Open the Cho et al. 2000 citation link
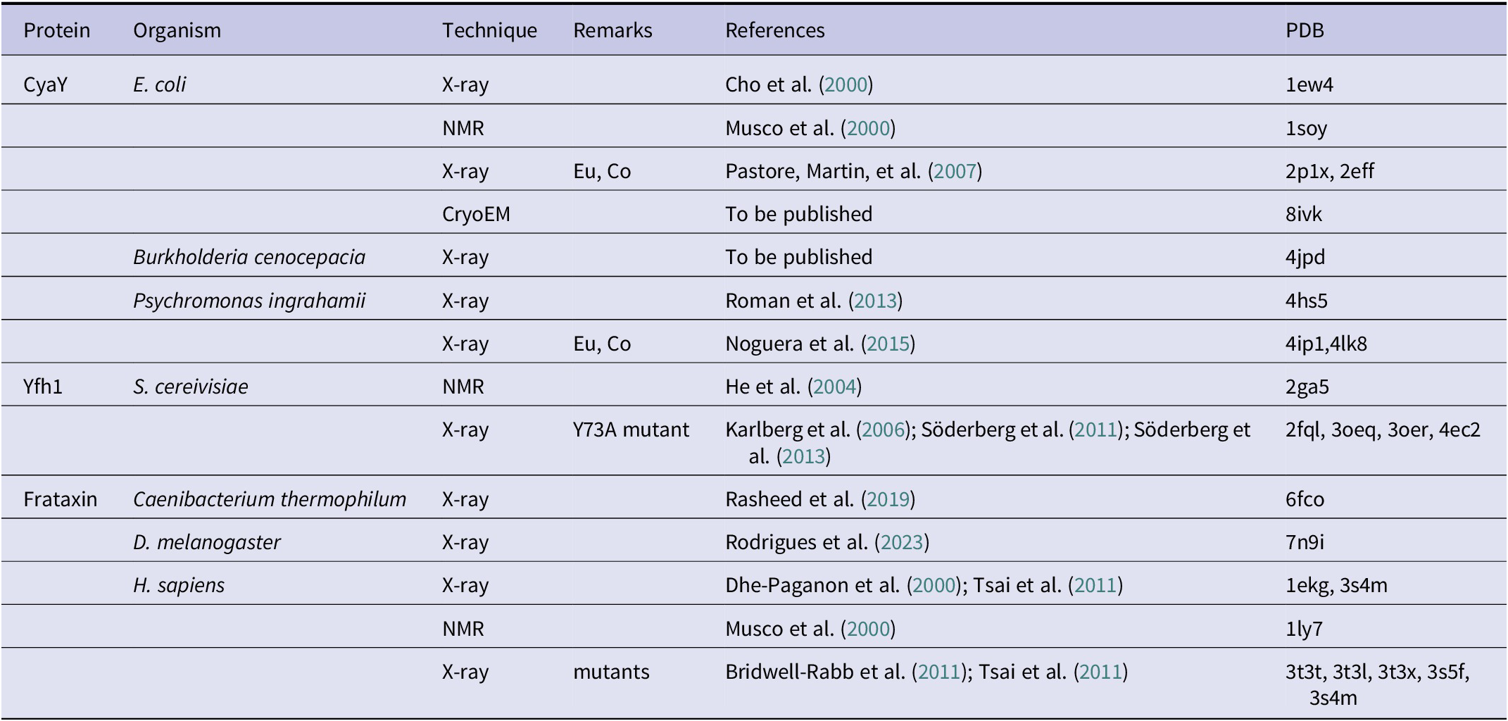The height and width of the screenshot is (721, 1508). pyautogui.click(x=846, y=85)
